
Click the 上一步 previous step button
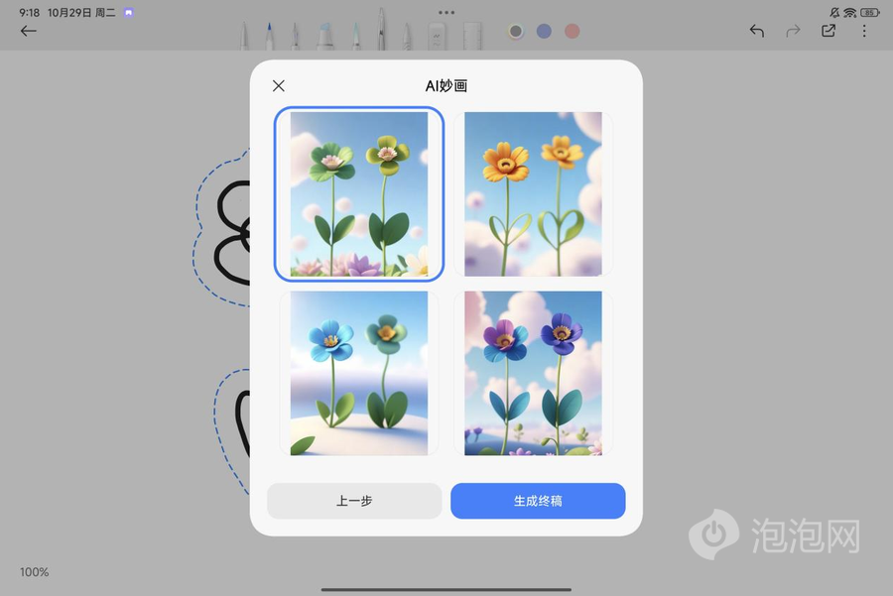pyautogui.click(x=354, y=501)
